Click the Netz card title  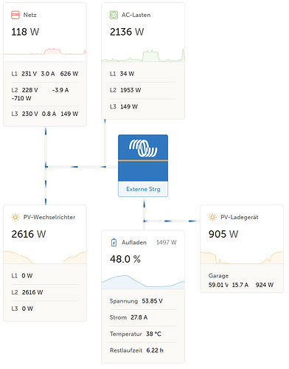(30, 15)
